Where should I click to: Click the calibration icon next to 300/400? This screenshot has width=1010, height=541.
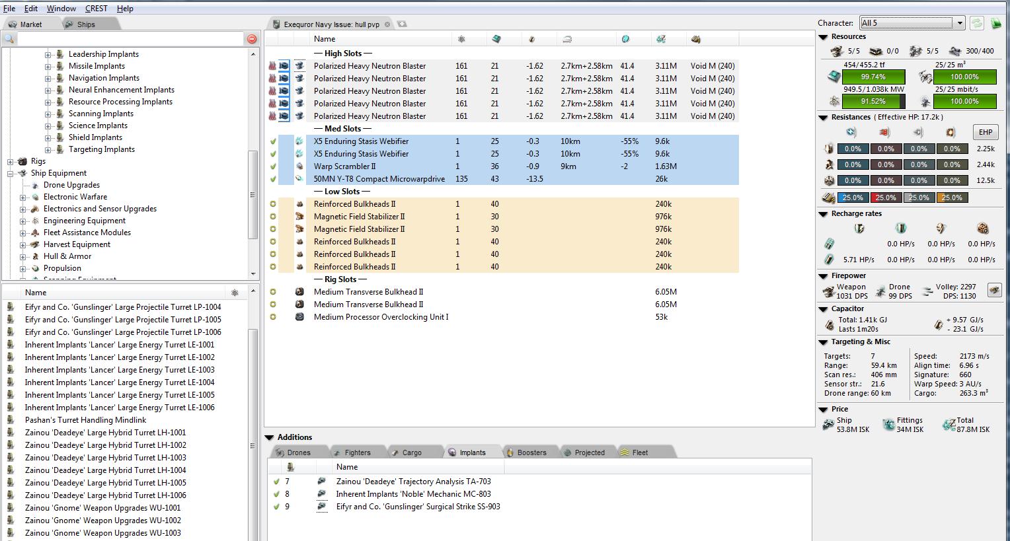955,51
